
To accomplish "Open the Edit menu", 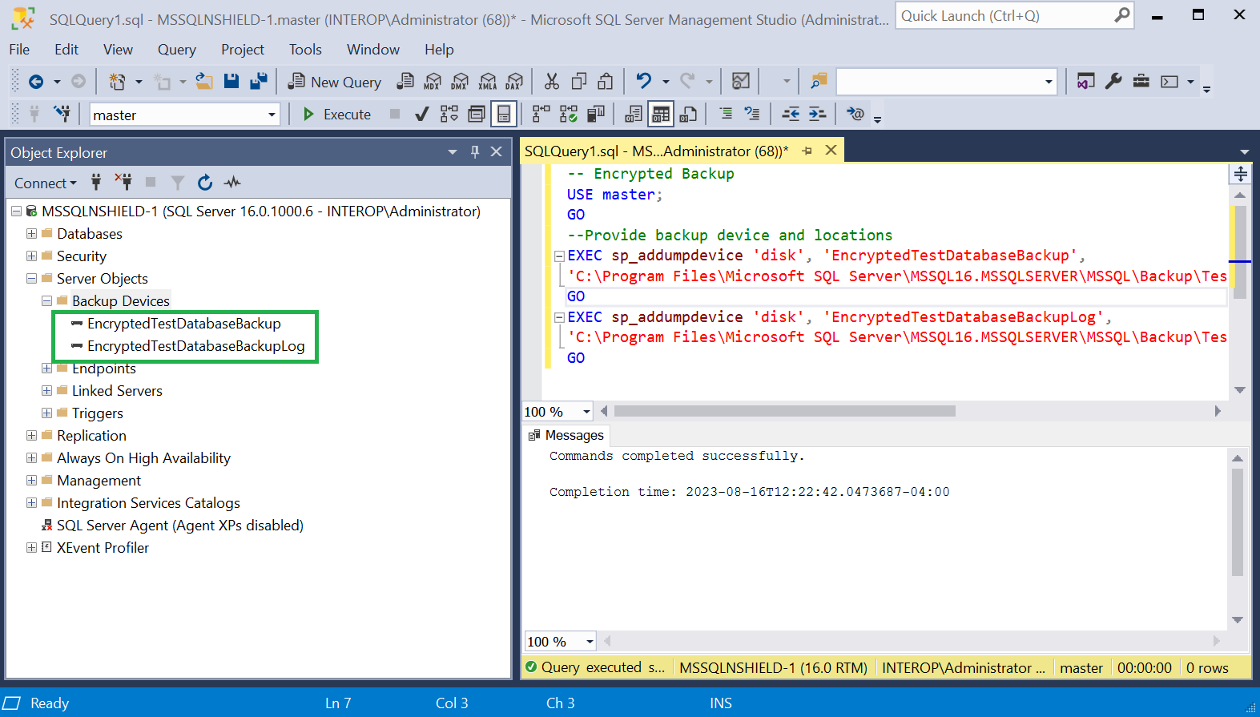I will 66,50.
